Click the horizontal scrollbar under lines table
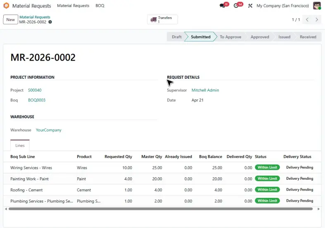The width and height of the screenshot is (325, 228). pos(161,209)
